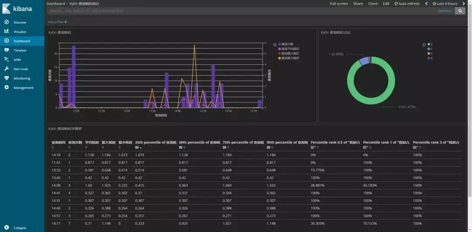Toggle 查询最小耗时 series in legend
Image resolution: width=472 pixels, height=232 pixels.
click(289, 58)
